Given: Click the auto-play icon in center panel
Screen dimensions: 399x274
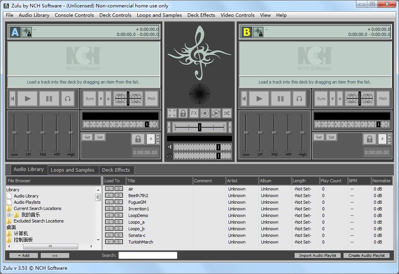Looking at the screenshot, I should tap(216, 113).
